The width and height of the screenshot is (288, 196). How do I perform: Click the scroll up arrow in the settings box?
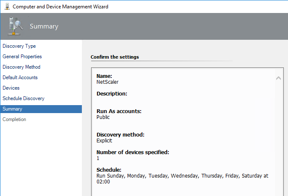278,78
